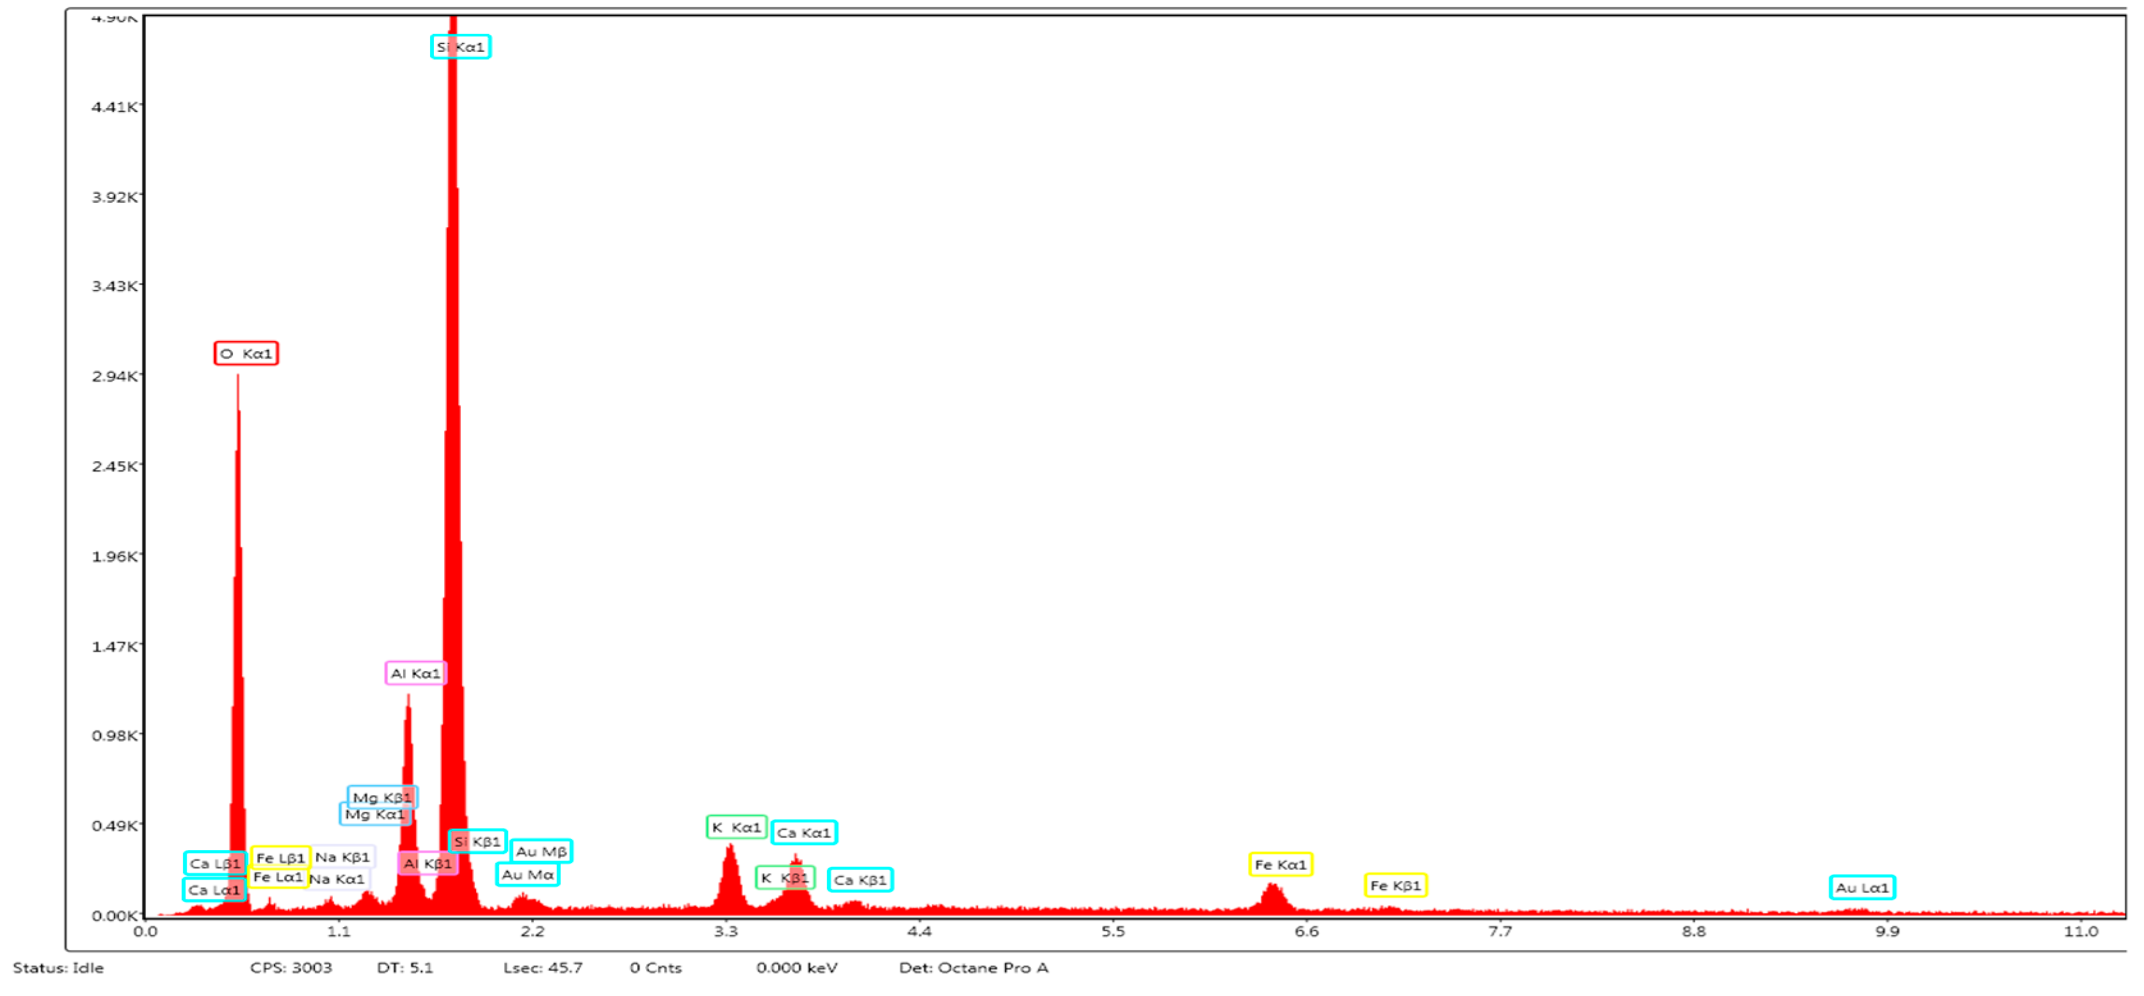Click the Si Kβ1 label
Image resolution: width=2144 pixels, height=996 pixels.
point(477,841)
